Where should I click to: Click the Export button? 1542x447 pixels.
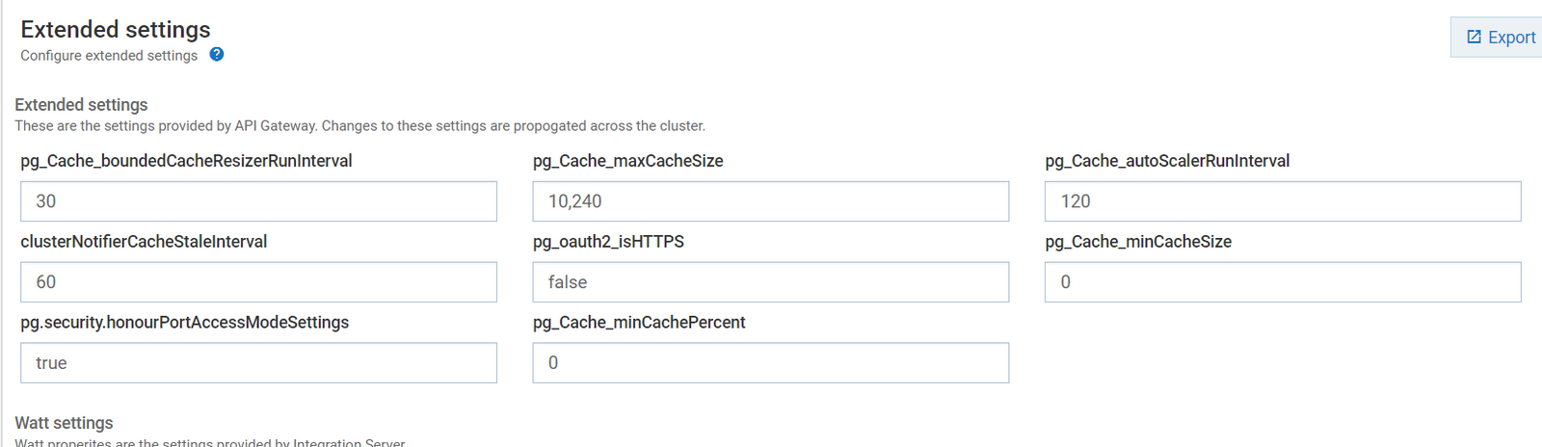[x=1500, y=38]
